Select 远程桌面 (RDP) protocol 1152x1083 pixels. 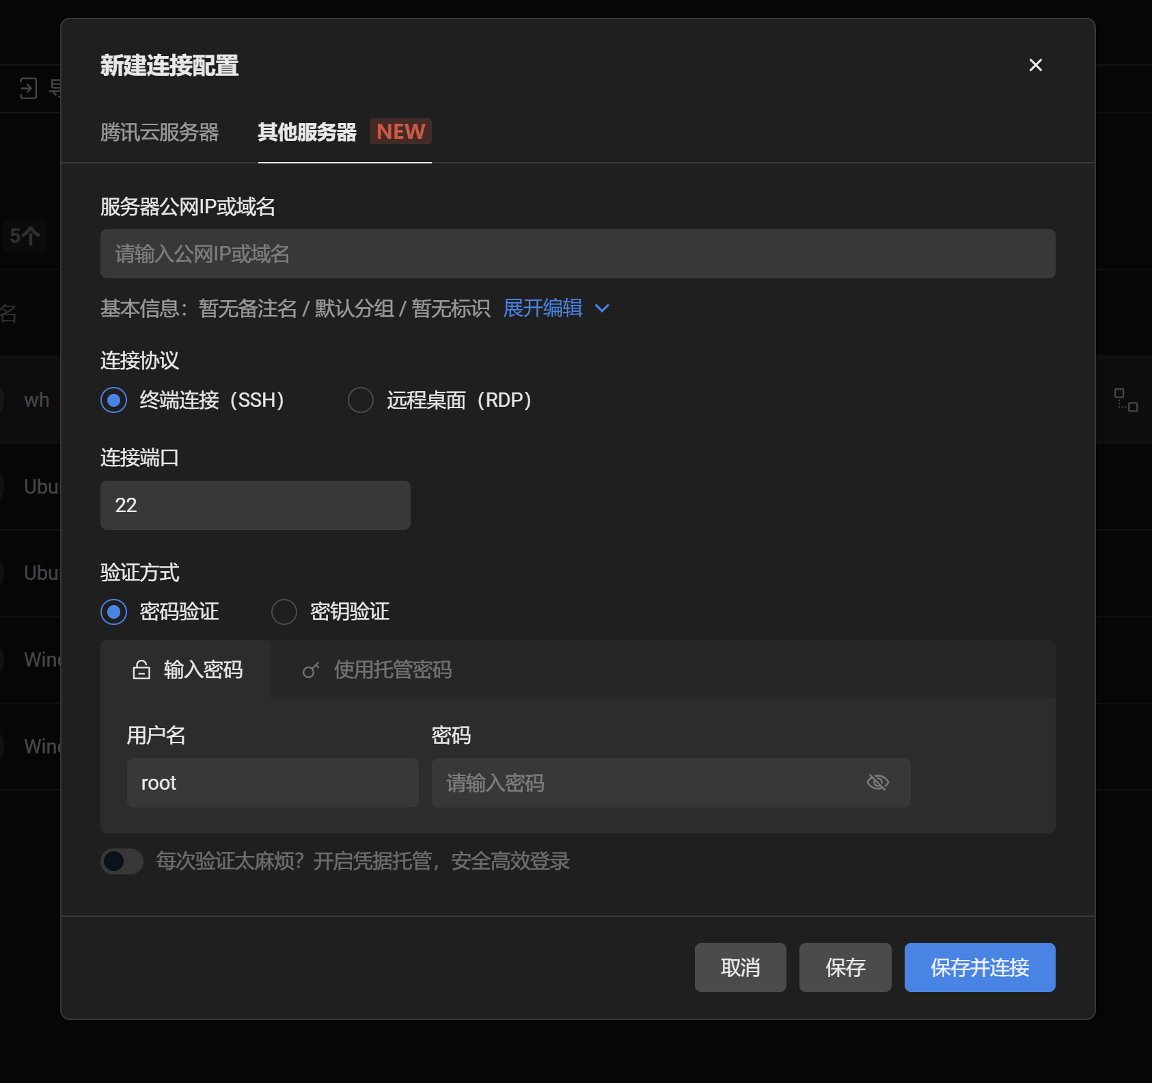[361, 400]
